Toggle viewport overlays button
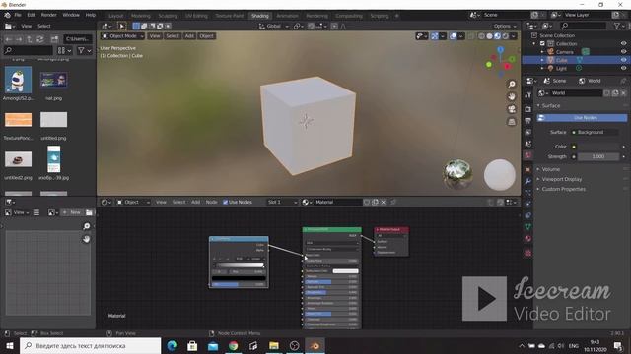 454,36
